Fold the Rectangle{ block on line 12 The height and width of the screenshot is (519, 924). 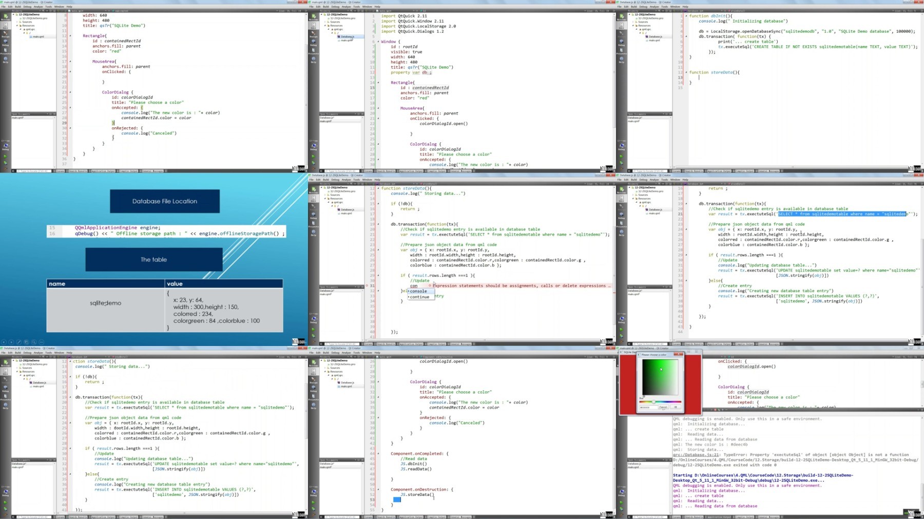[70, 36]
